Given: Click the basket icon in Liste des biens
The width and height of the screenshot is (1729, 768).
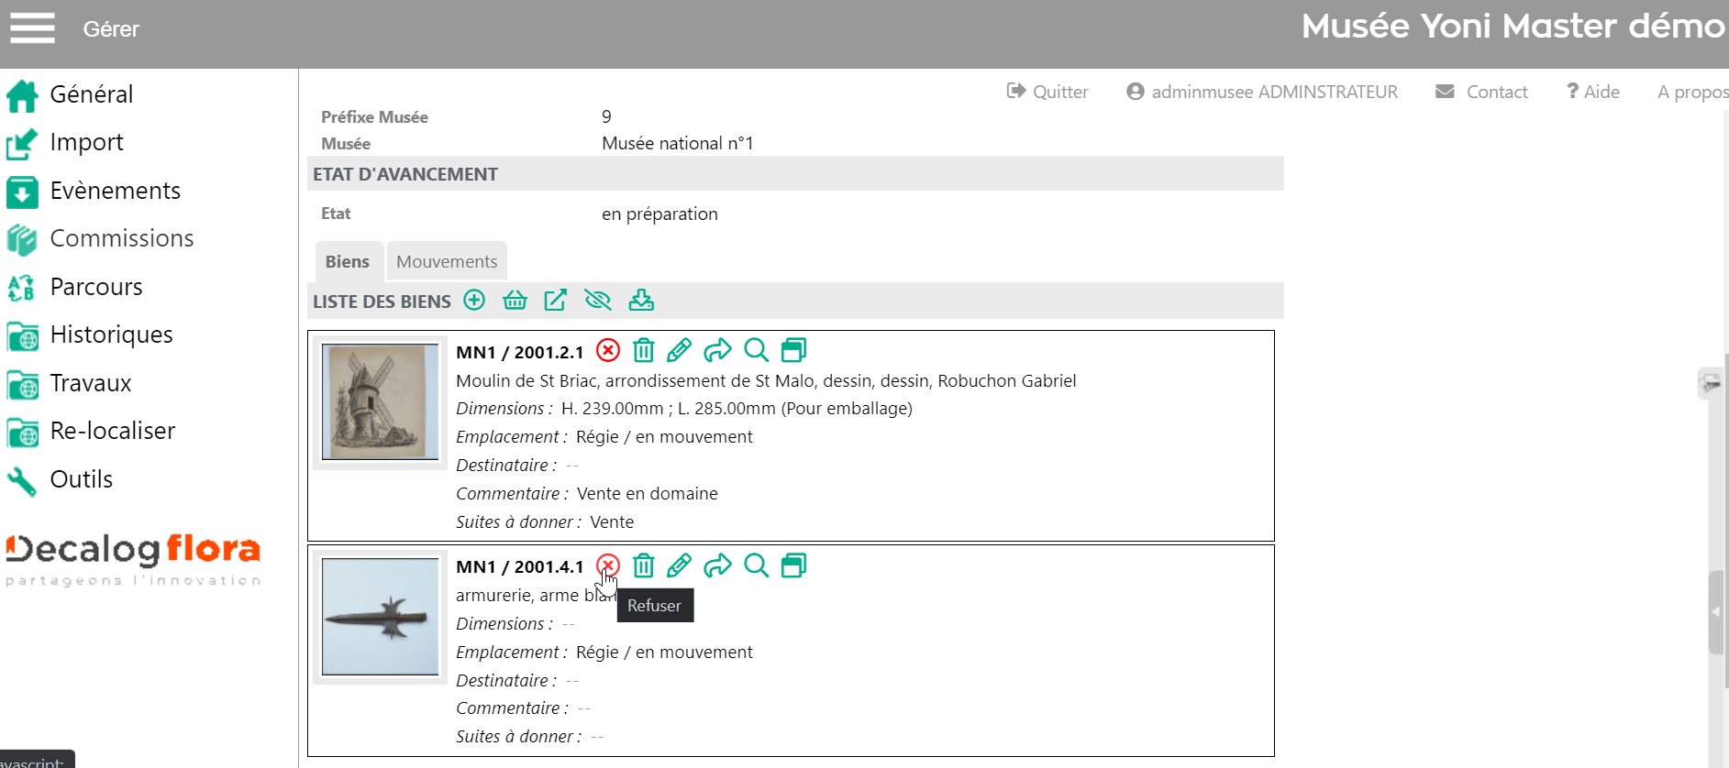Looking at the screenshot, I should click(515, 300).
